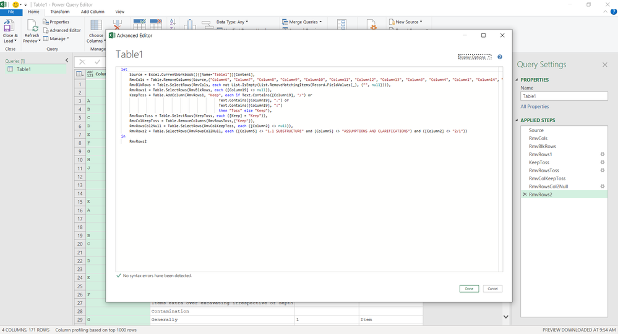Collapse the APPLIED STEPS section
The image size is (618, 334).
coord(518,120)
